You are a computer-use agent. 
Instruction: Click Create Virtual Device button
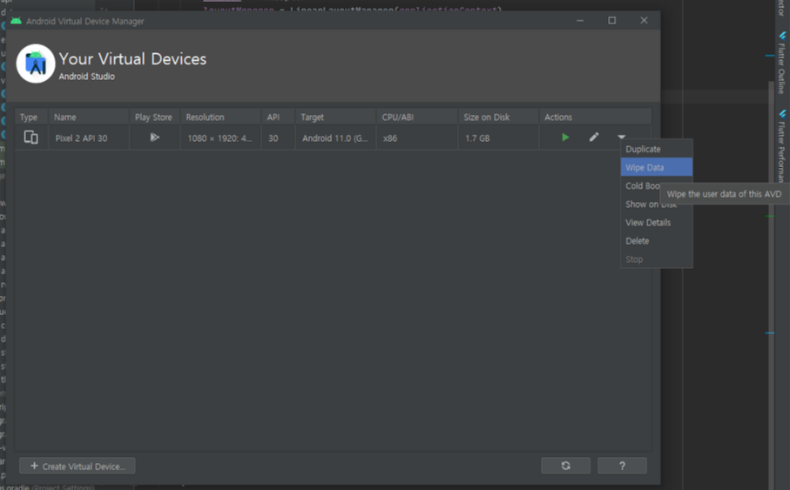click(78, 466)
